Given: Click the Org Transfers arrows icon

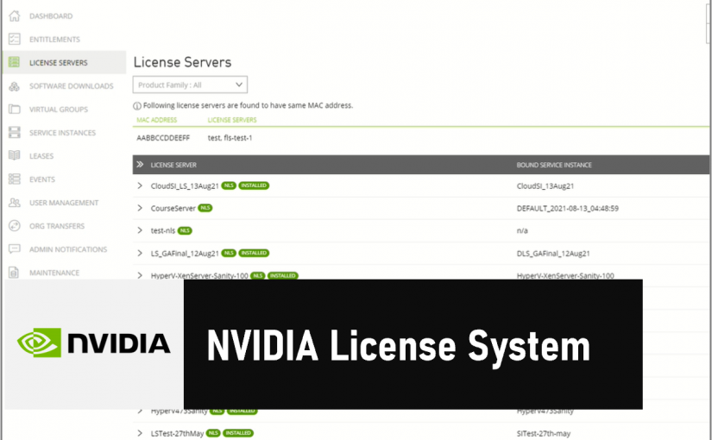Looking at the screenshot, I should [15, 226].
